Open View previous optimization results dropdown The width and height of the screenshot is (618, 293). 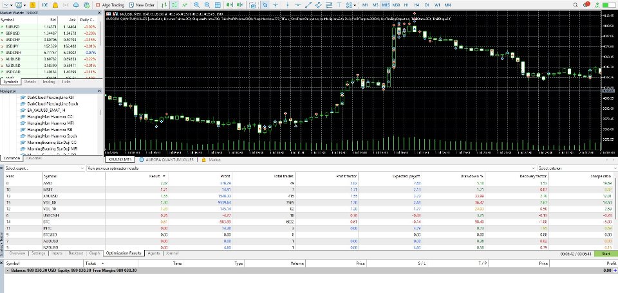pyautogui.click(x=312, y=168)
